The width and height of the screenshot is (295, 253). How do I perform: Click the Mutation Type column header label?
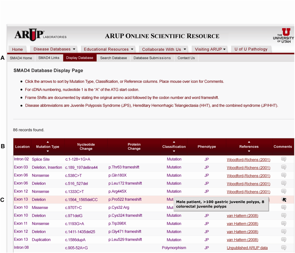tap(48, 147)
